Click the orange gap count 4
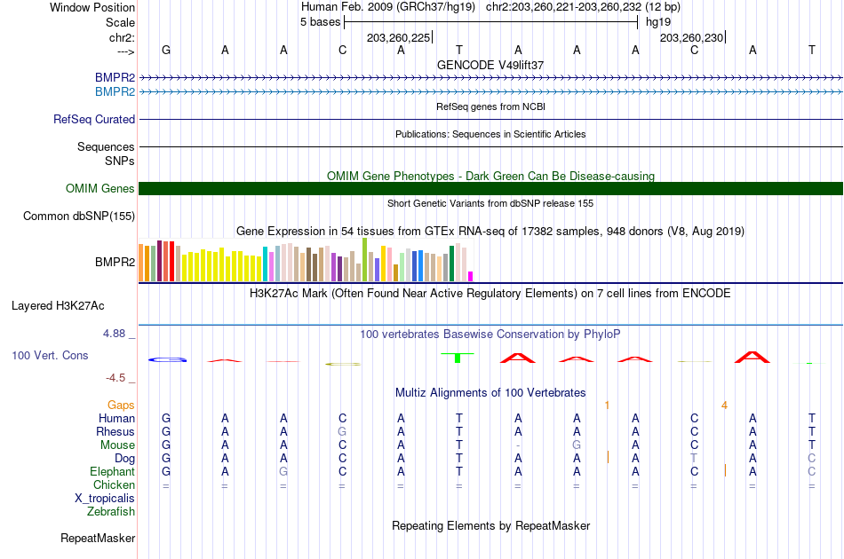Image resolution: width=844 pixels, height=559 pixels. [x=724, y=405]
